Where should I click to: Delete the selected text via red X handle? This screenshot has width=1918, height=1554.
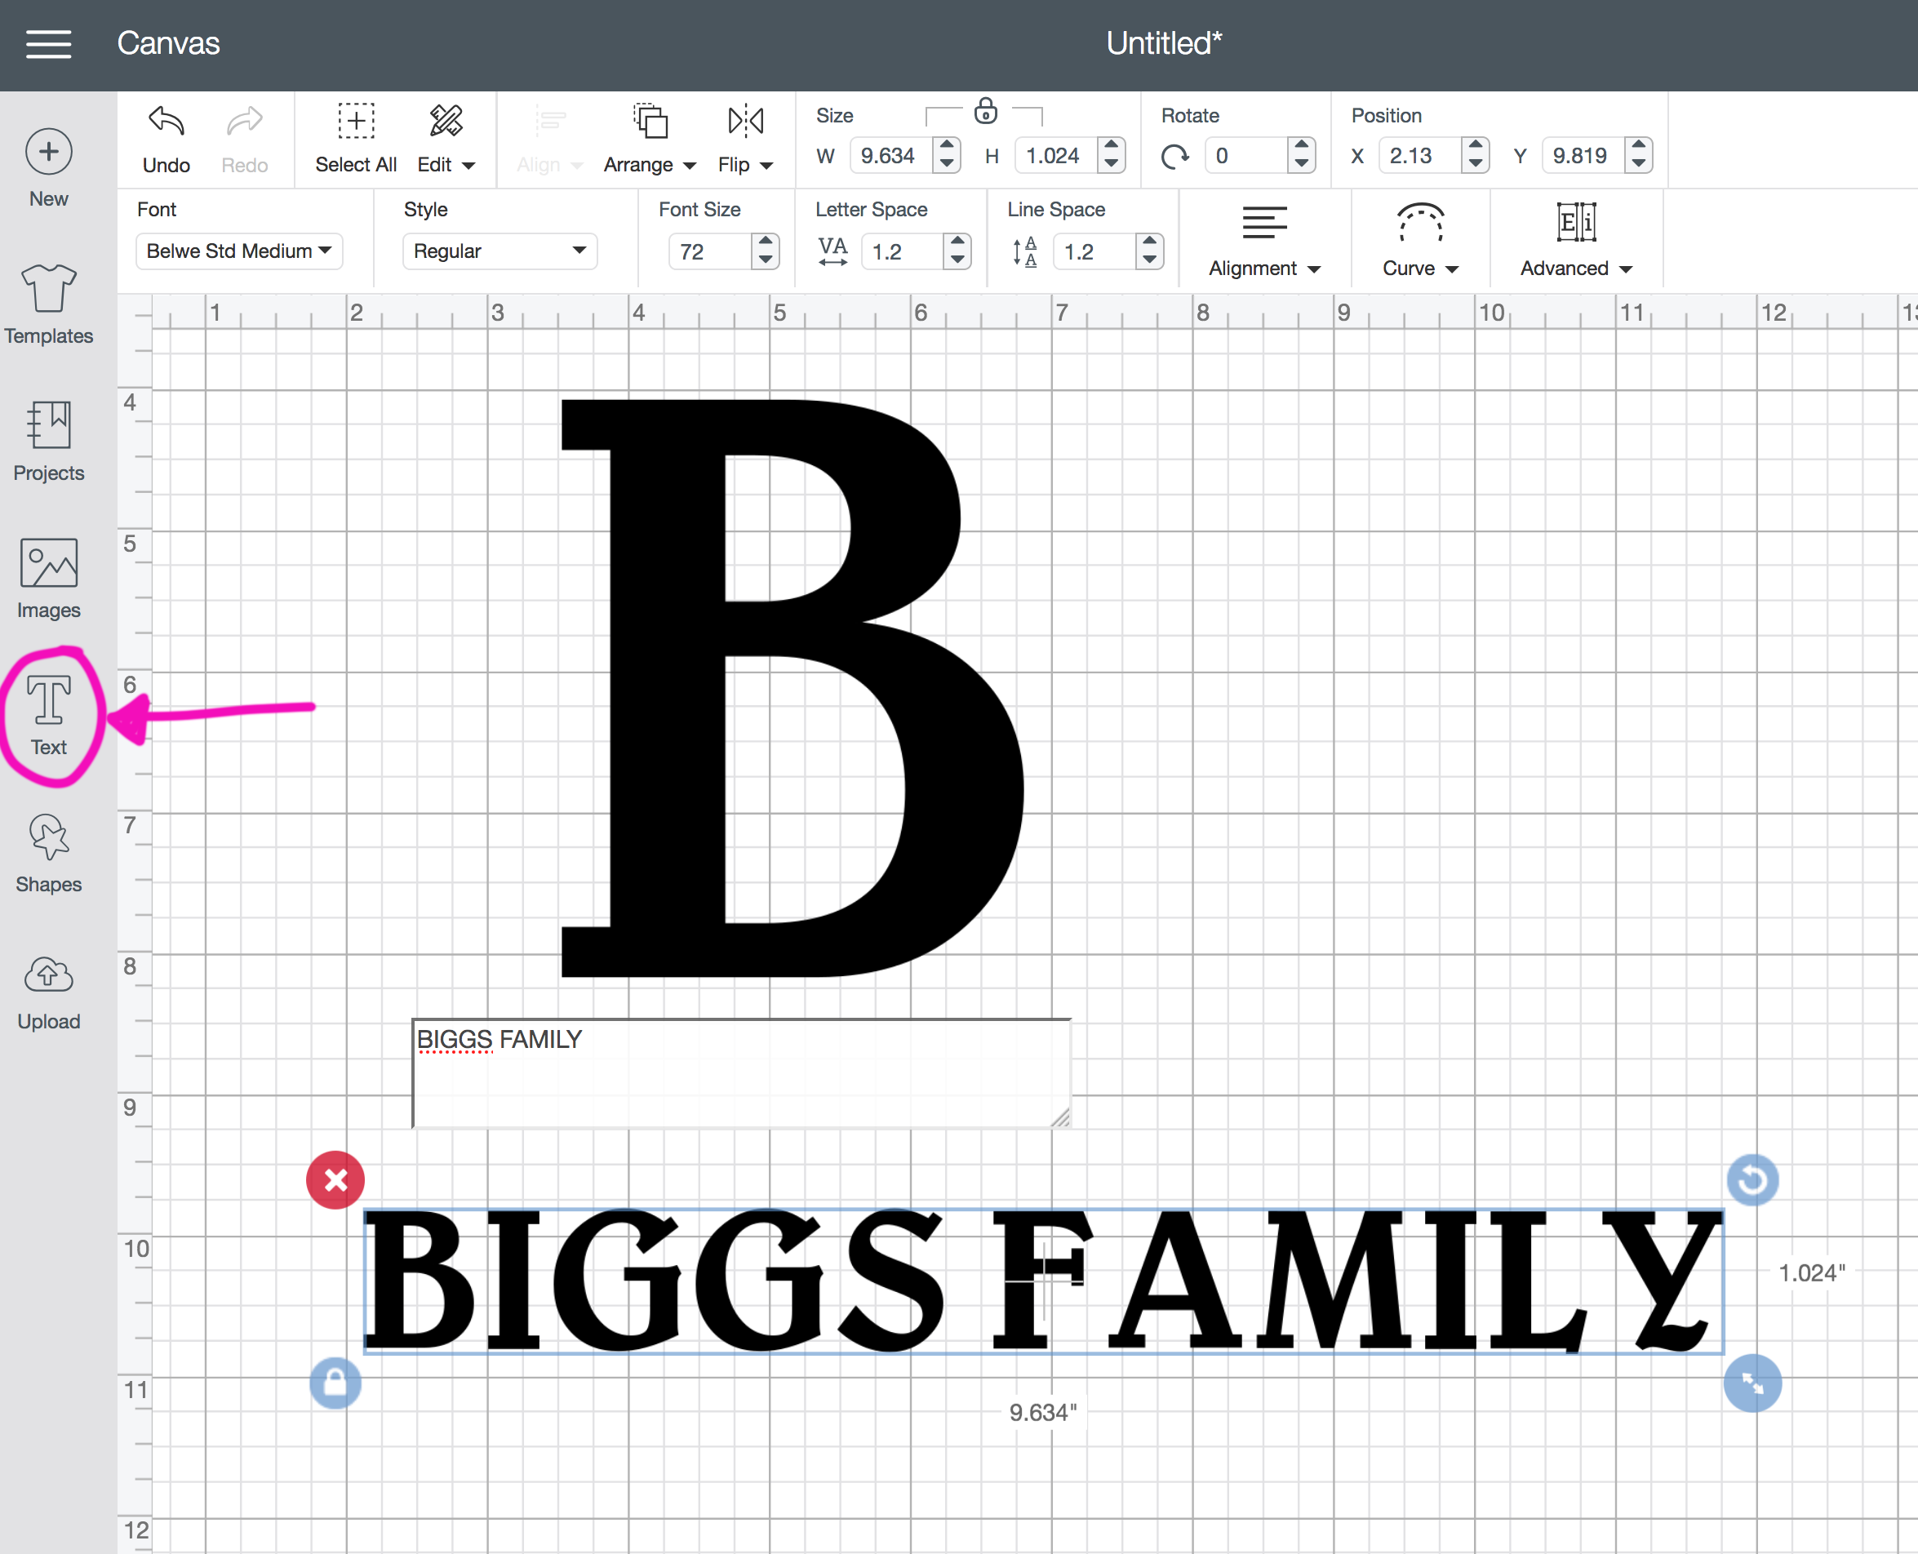335,1180
